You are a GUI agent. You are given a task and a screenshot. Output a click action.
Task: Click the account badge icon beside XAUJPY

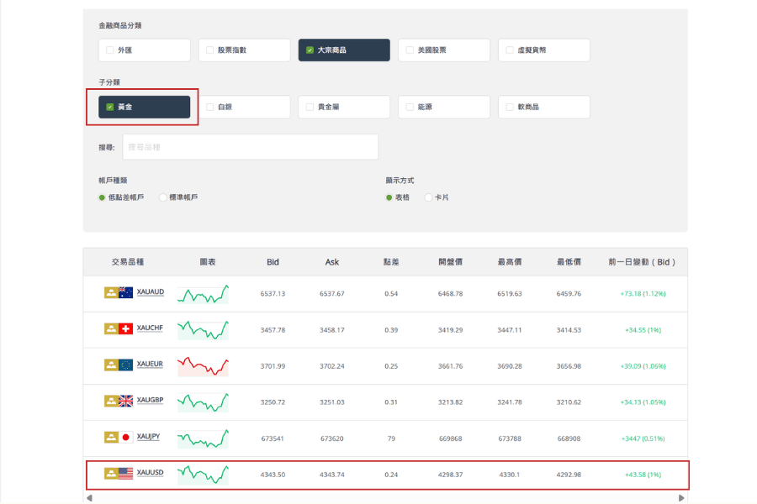pos(111,438)
